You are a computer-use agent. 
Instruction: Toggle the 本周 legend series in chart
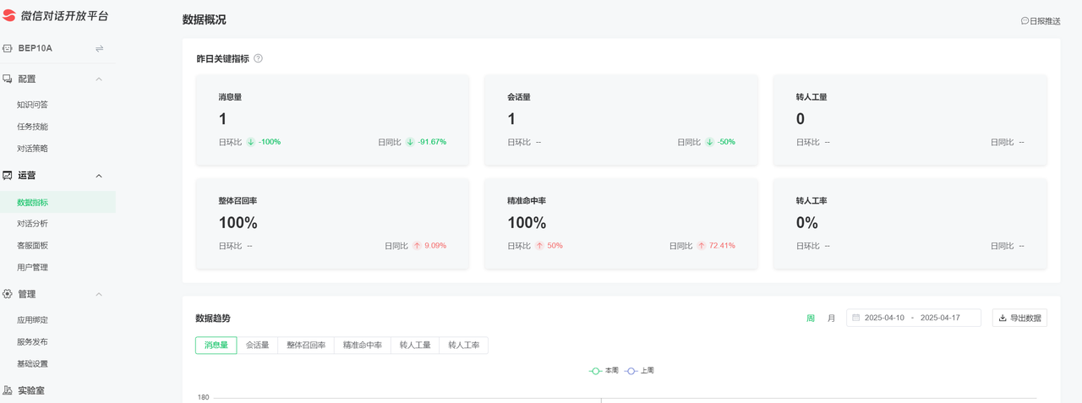click(x=604, y=371)
